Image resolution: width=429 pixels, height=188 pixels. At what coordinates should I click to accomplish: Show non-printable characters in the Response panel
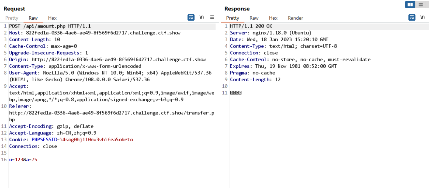(x=422, y=17)
